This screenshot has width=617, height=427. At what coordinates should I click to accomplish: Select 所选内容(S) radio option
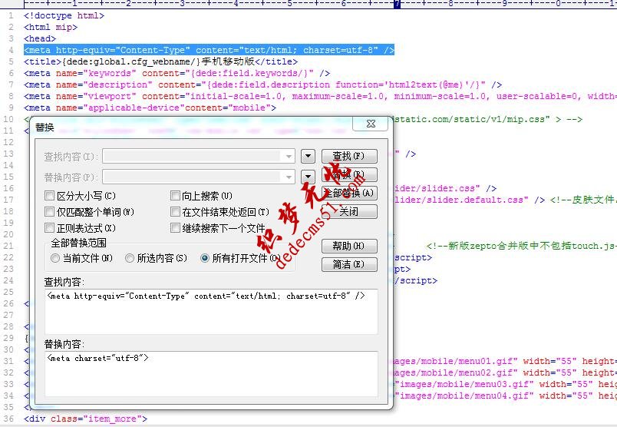pos(130,258)
